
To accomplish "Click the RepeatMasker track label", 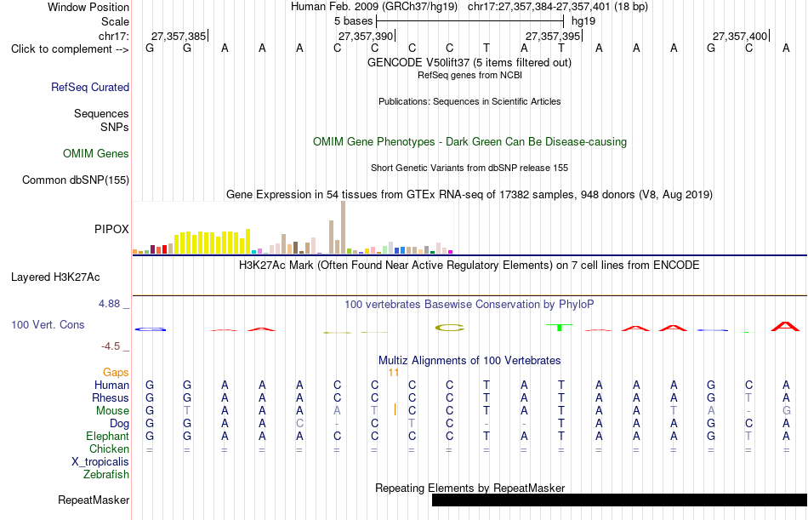I will pos(94,500).
